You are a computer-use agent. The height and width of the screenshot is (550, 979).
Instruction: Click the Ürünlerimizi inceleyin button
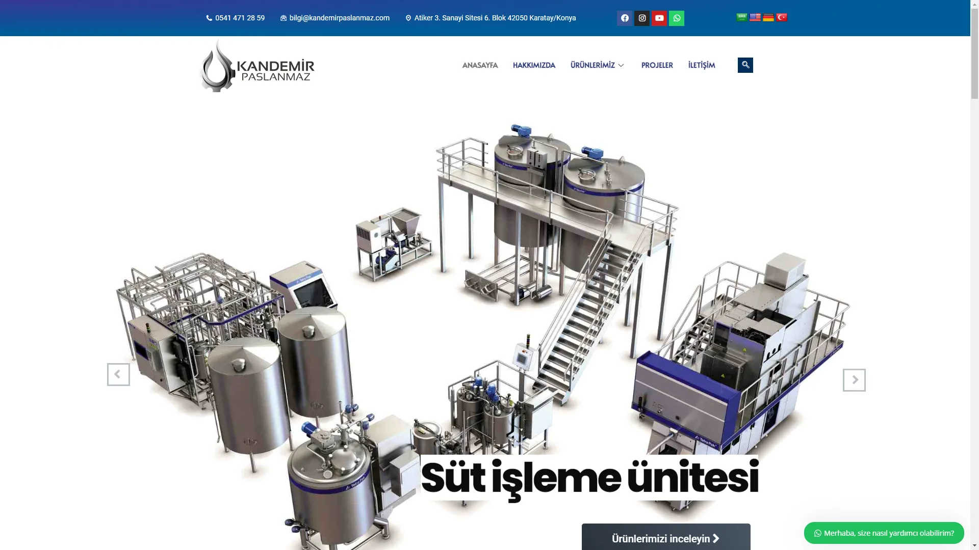click(665, 538)
